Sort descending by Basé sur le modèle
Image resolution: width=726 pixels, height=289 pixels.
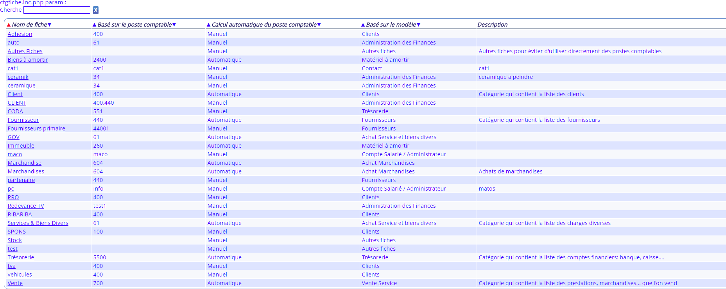point(418,25)
